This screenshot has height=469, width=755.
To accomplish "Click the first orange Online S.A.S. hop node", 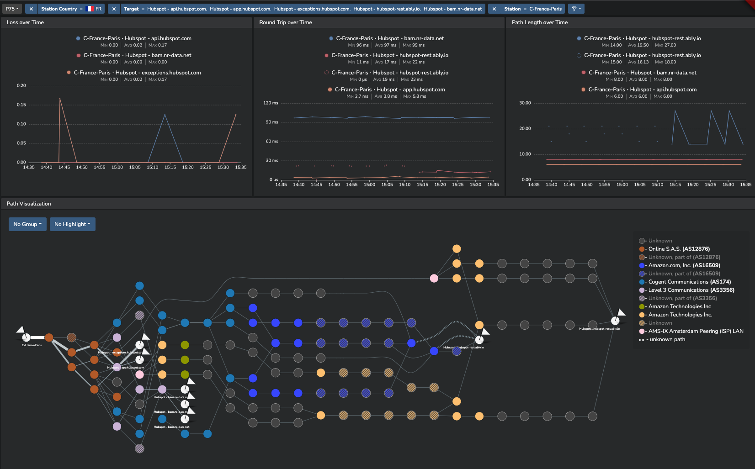I will tap(49, 337).
